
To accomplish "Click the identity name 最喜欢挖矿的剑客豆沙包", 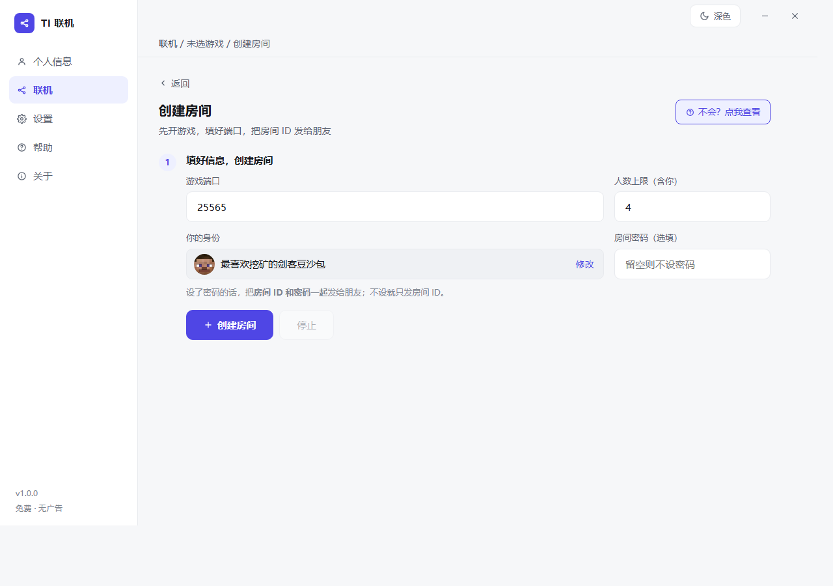I will (x=273, y=264).
